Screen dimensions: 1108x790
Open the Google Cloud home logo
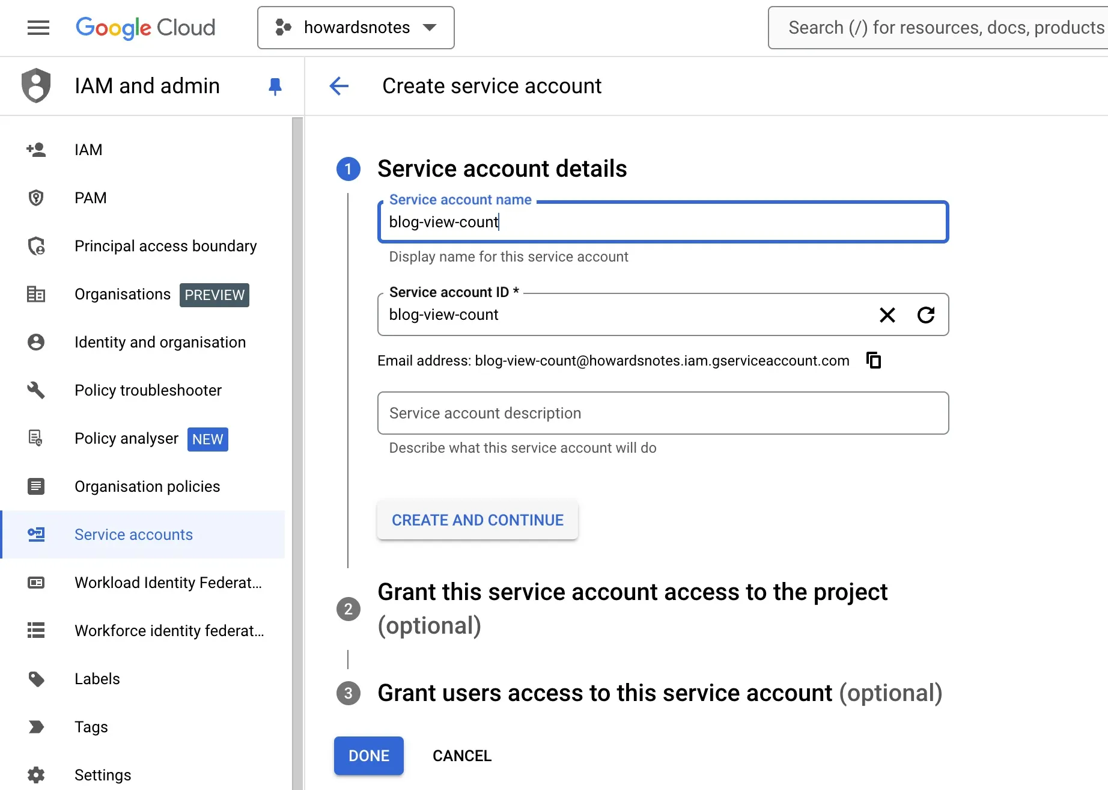click(145, 28)
